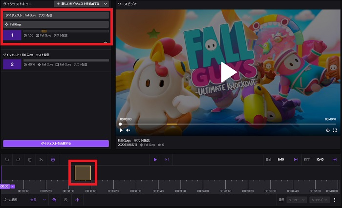Click the 00:24:00 timeline ruler label
Image resolution: width=342 pixels, height=208 pixels.
203,191
